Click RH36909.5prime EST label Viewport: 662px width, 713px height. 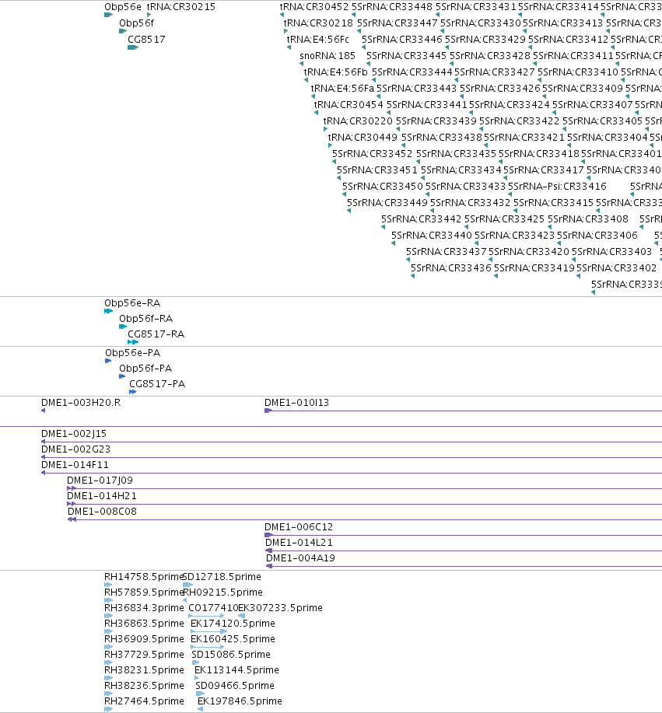point(144,639)
